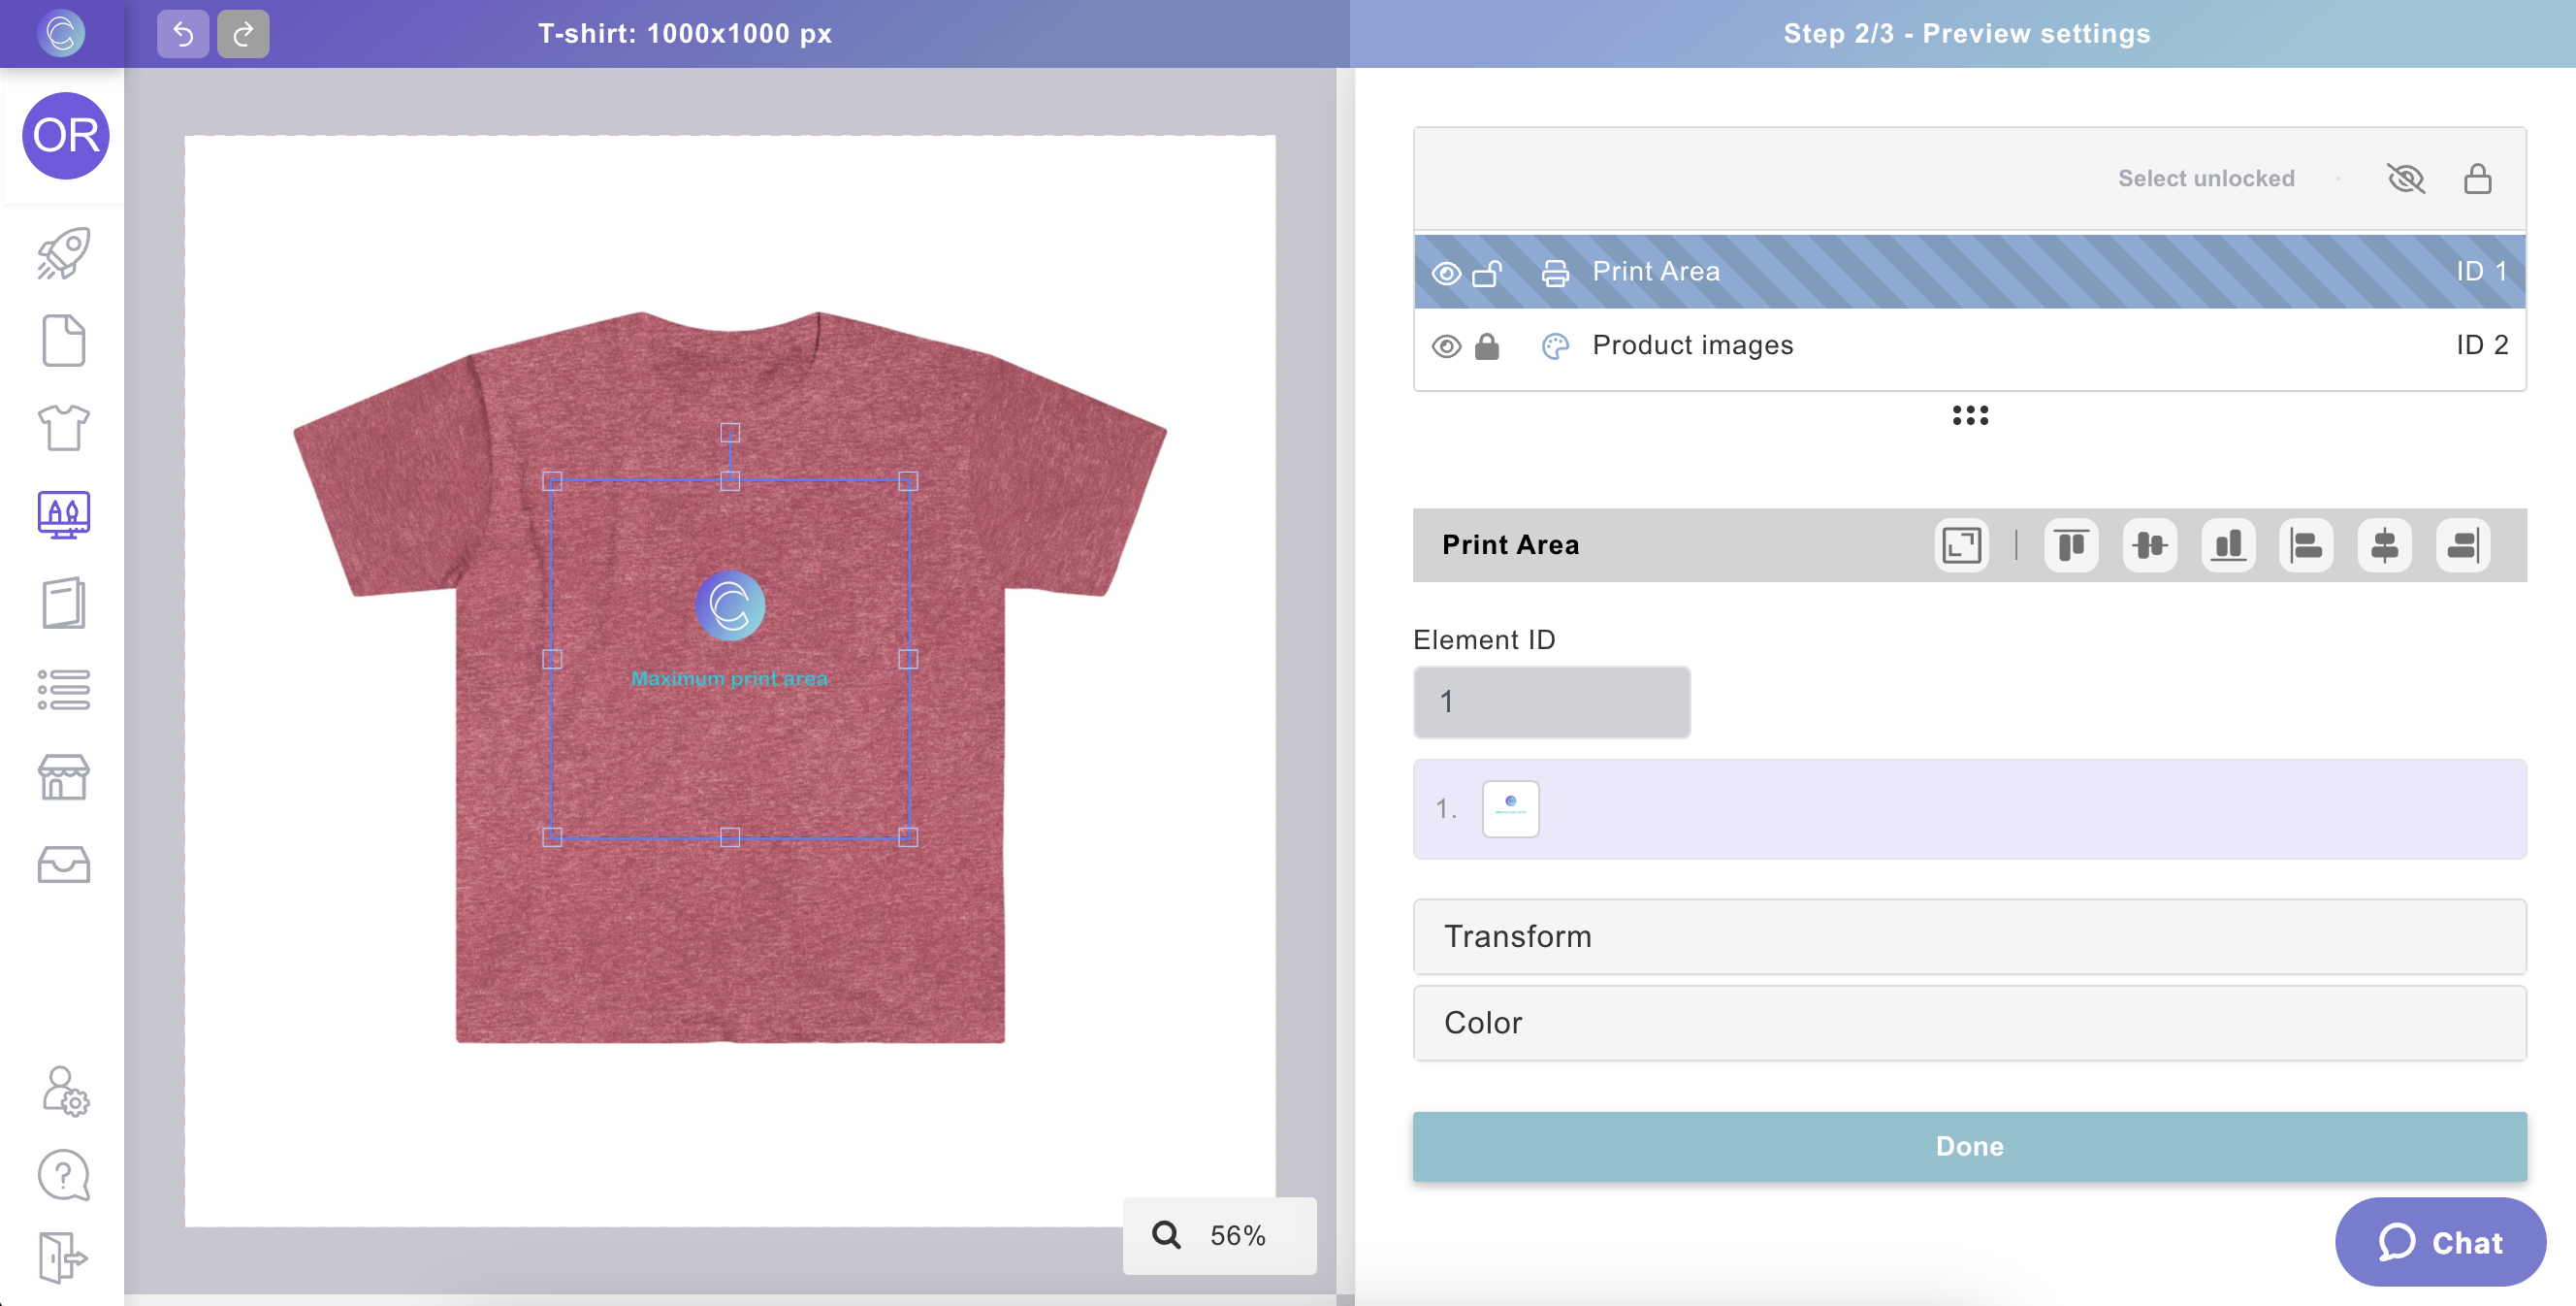Screen dimensions: 2576x1306
Task: Center Print Area horizontally with align icon
Action: (x=2384, y=545)
